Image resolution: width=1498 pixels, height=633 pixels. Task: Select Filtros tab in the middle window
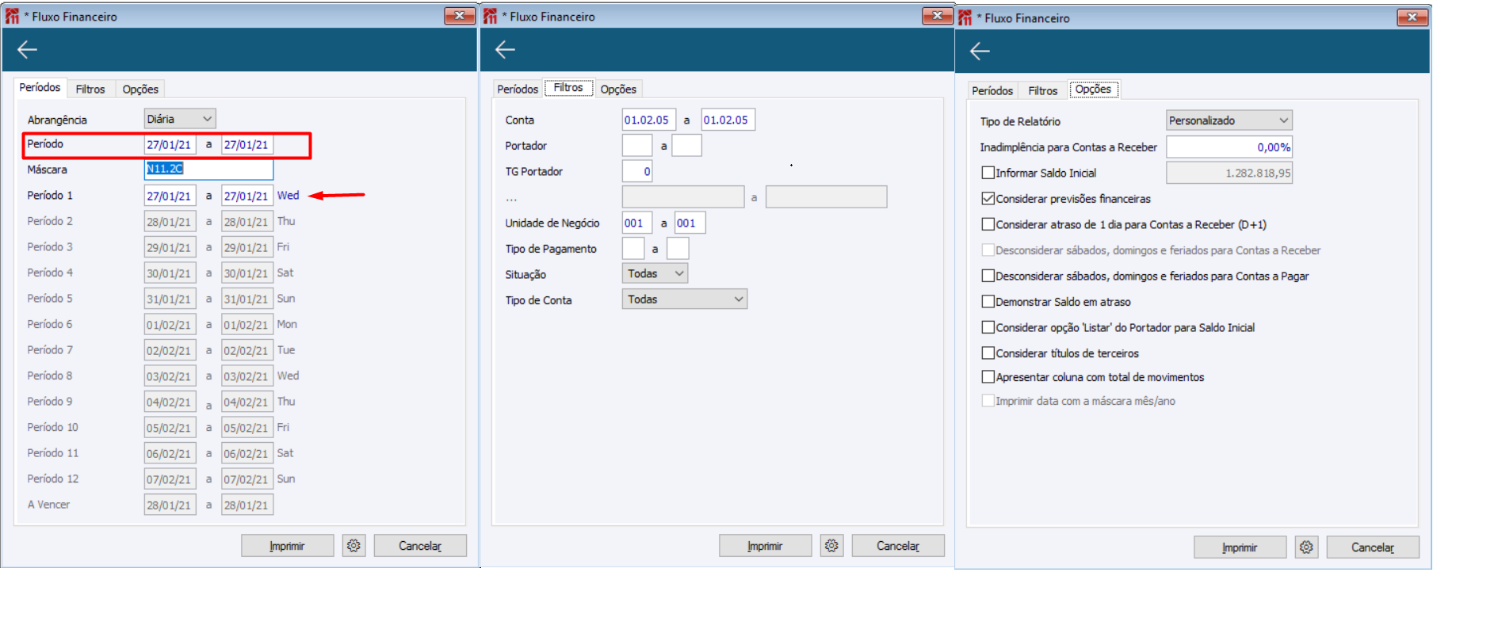[568, 88]
